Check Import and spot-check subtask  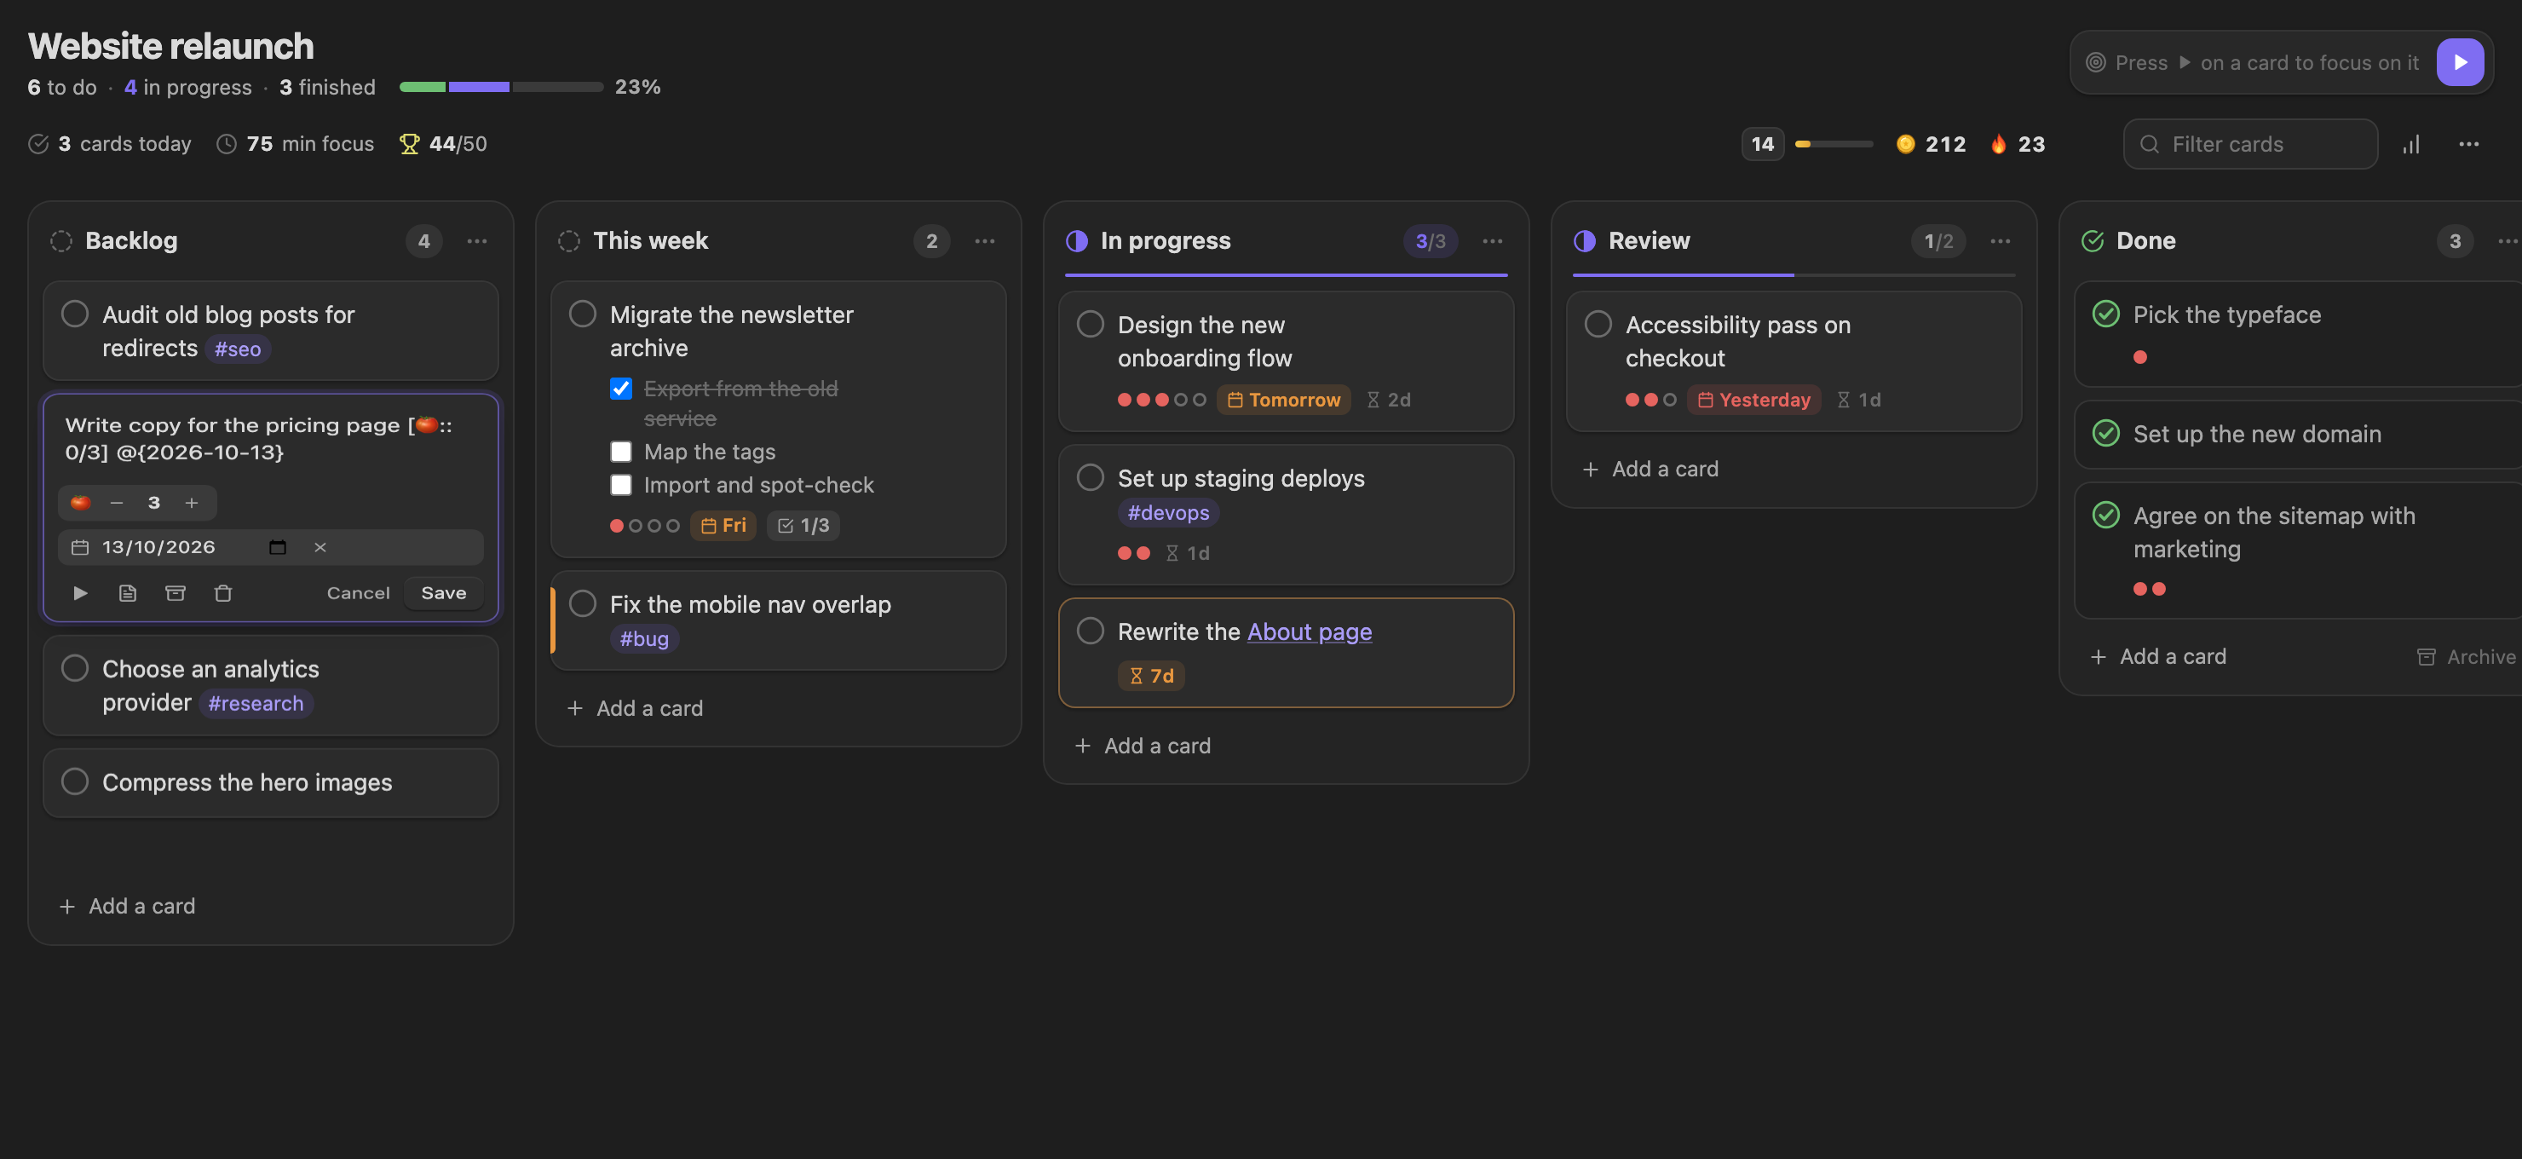pos(621,485)
